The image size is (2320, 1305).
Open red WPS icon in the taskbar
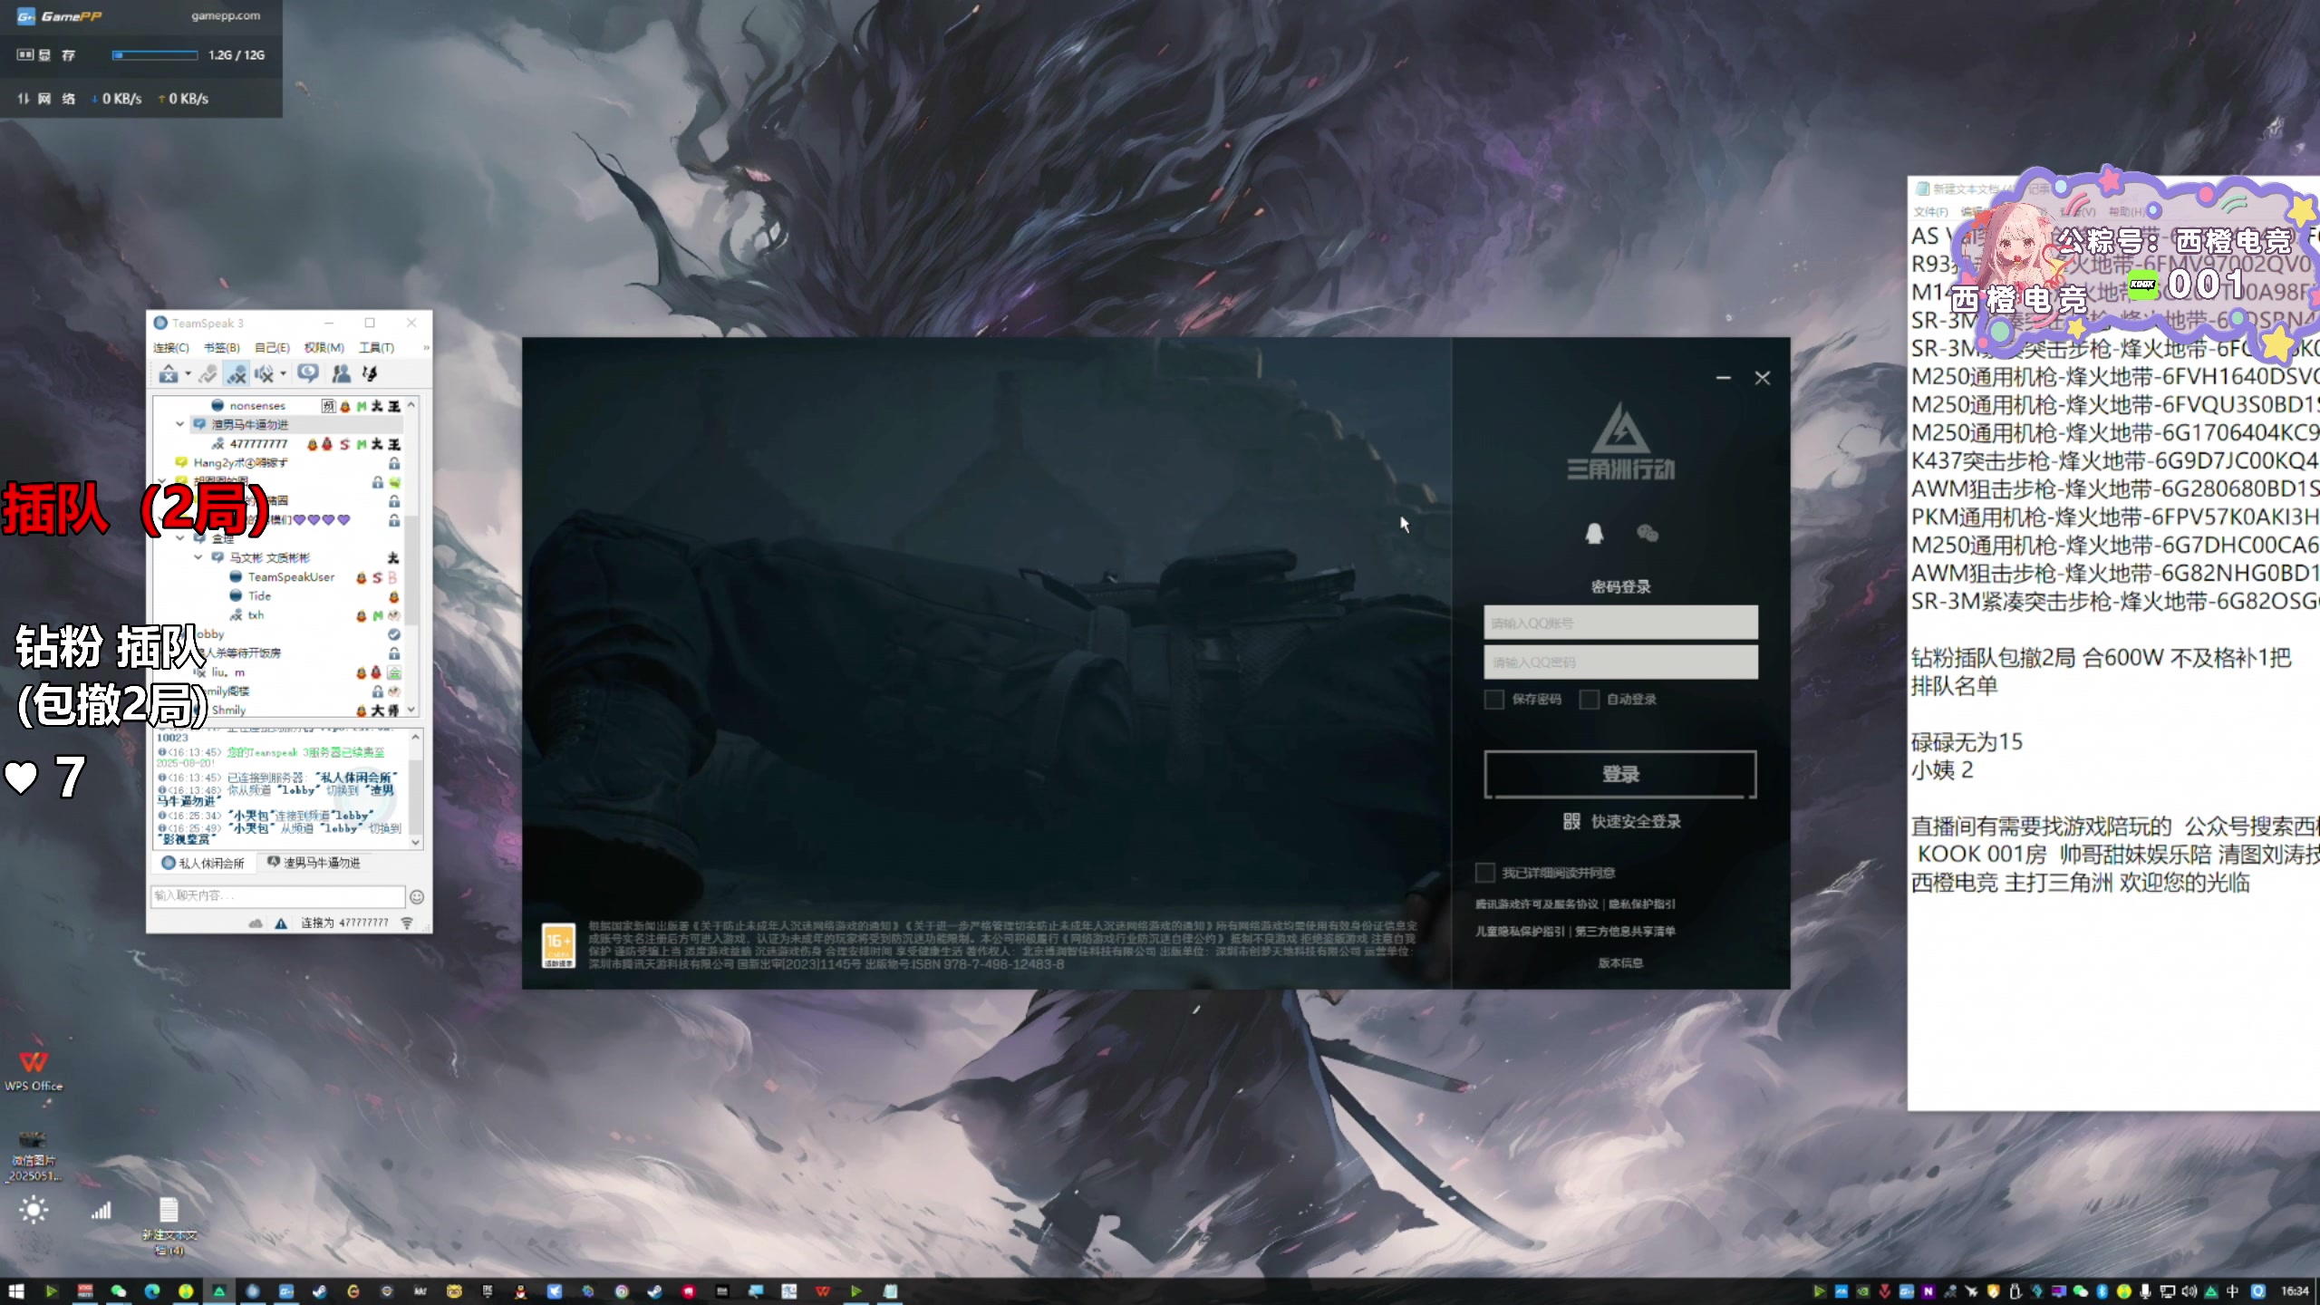pyautogui.click(x=823, y=1291)
